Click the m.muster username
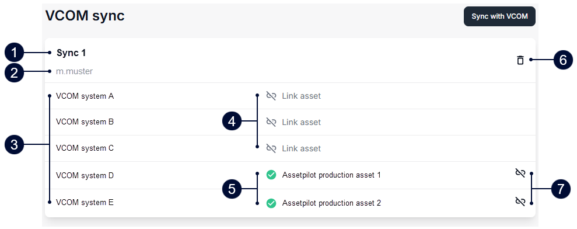The width and height of the screenshot is (577, 229). (74, 71)
